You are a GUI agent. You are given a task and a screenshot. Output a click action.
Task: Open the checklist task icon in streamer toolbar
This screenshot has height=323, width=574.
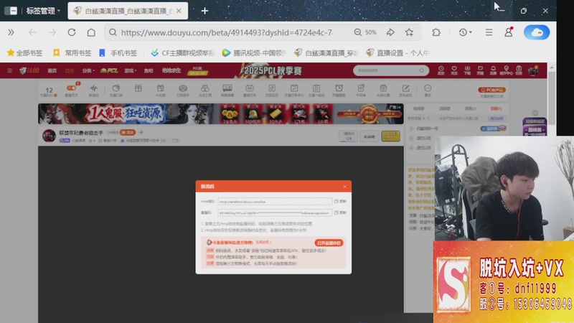click(x=294, y=90)
